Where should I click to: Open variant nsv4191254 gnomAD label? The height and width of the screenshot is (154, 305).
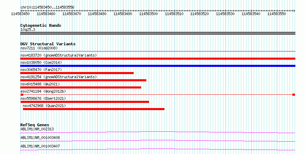(x=59, y=77)
